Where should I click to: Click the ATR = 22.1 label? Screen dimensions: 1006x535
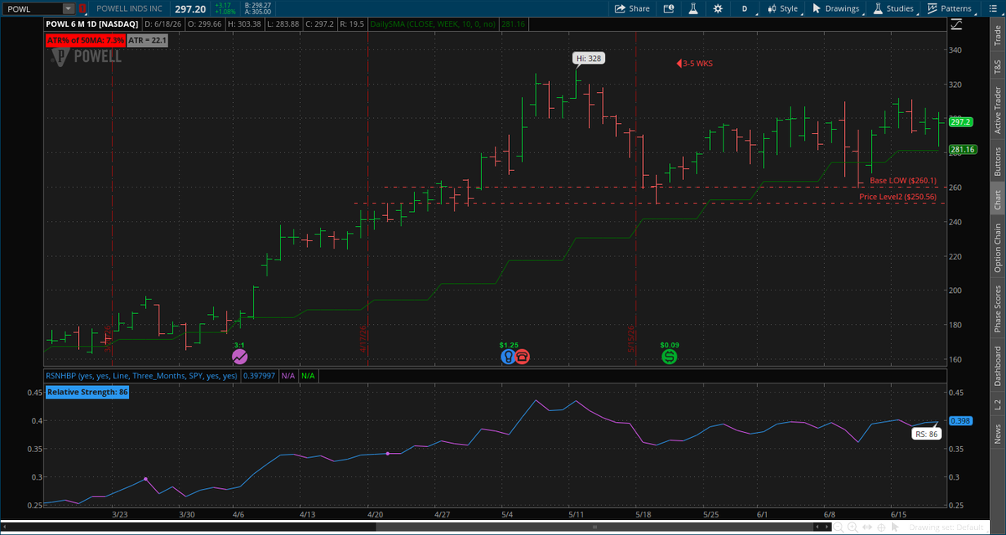(148, 40)
